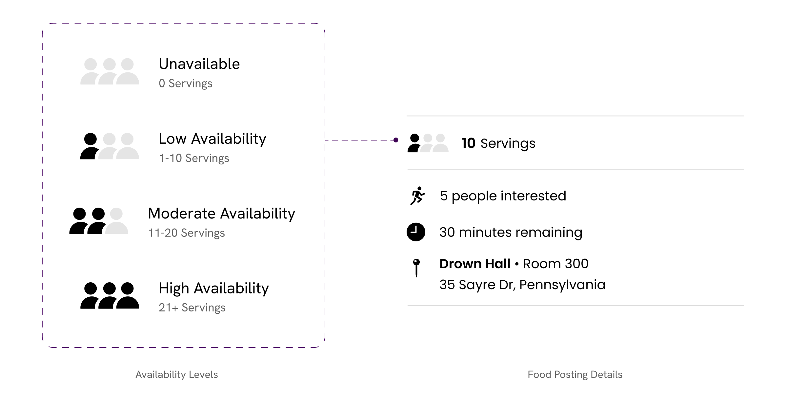787x393 pixels.
Task: Click the black clock icon
Action: coord(416,232)
